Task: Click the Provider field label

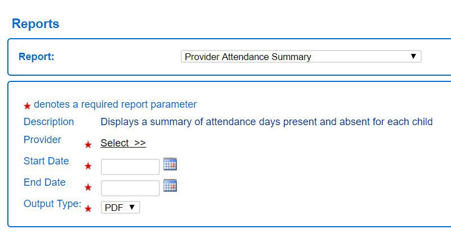Action: 42,140
